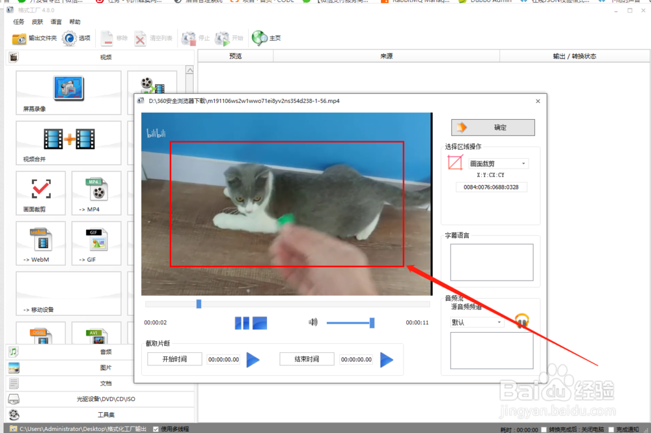Image resolution: width=651 pixels, height=433 pixels.
Task: Choose the -> GIF conversion icon
Action: tap(96, 244)
